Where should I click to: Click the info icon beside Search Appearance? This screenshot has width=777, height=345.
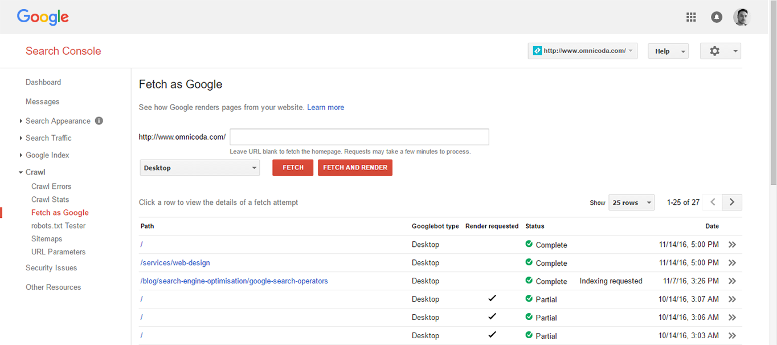click(99, 121)
